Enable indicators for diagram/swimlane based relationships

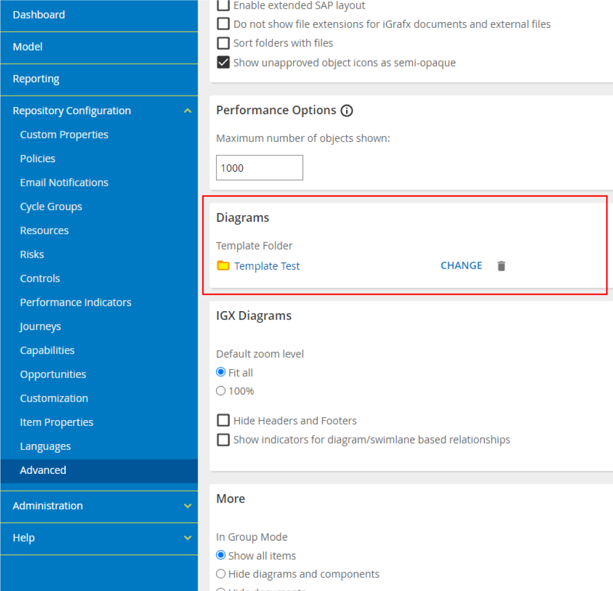(x=223, y=440)
